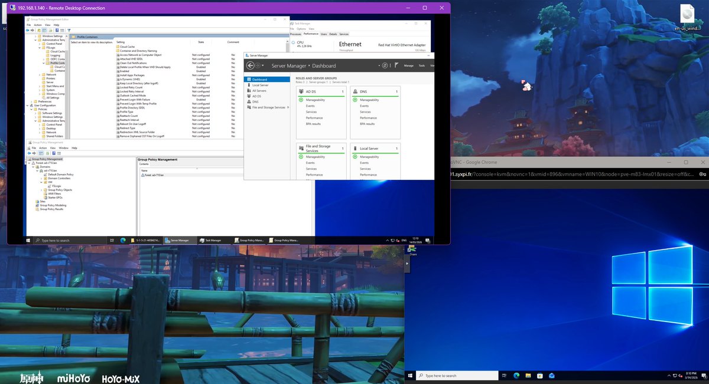Click the Start button in remote desktop taskbar
The image size is (709, 384).
28,240
